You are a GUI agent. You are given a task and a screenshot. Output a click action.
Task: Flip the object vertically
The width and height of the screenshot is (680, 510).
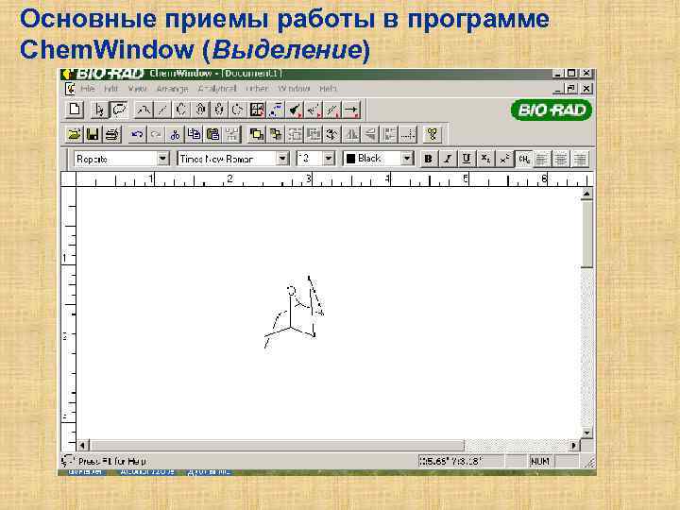click(x=370, y=134)
